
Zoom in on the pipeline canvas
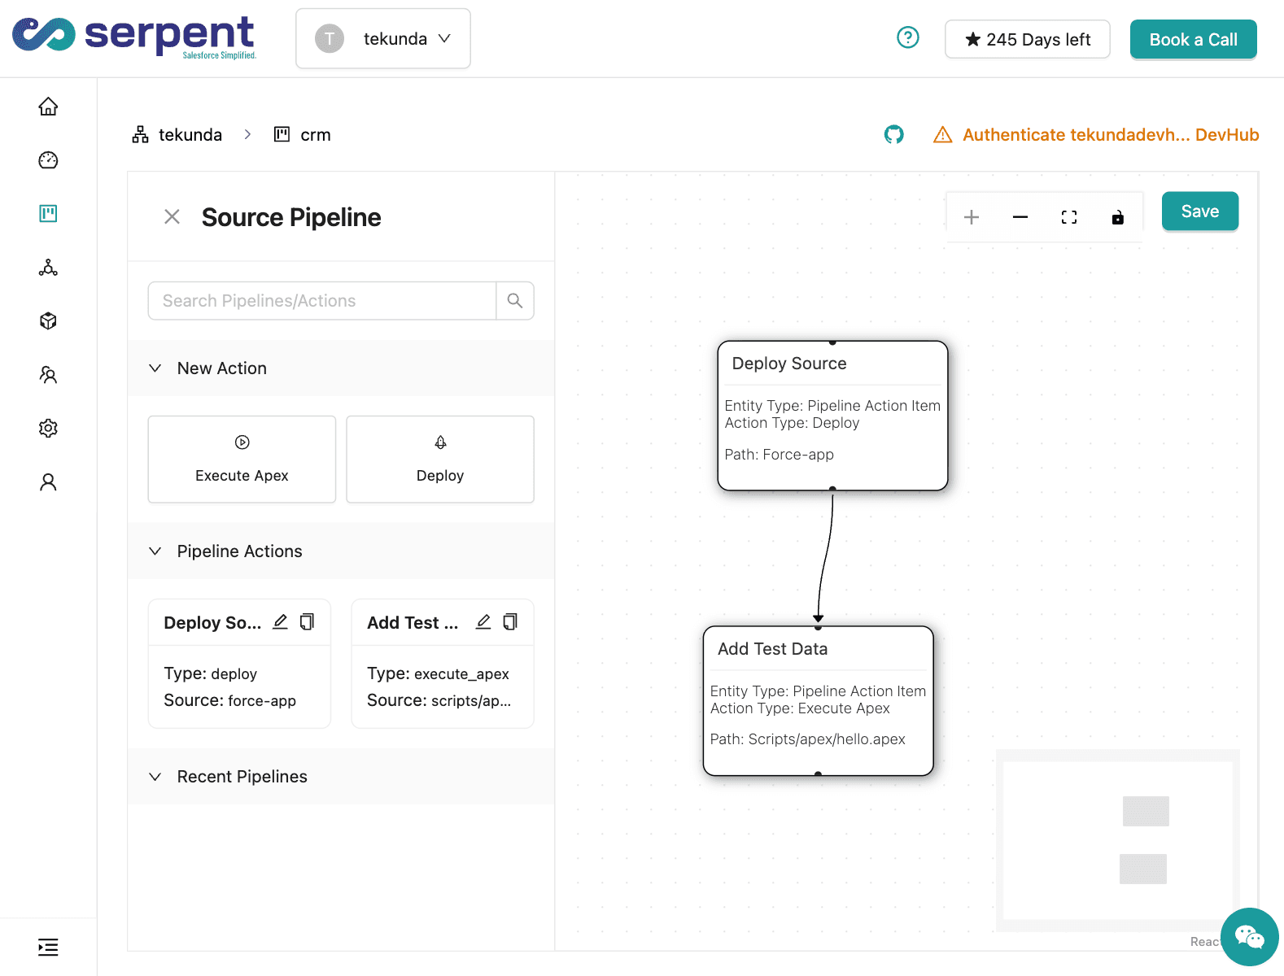point(971,217)
